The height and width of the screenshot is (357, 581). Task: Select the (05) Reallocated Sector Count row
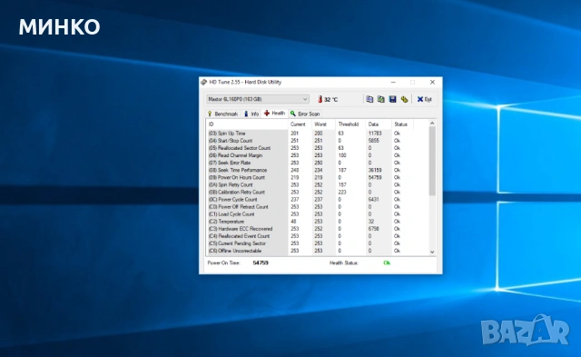[x=318, y=148]
